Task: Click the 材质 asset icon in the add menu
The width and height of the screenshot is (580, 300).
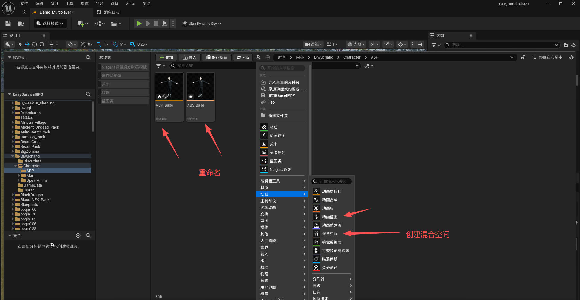Action: [264, 127]
